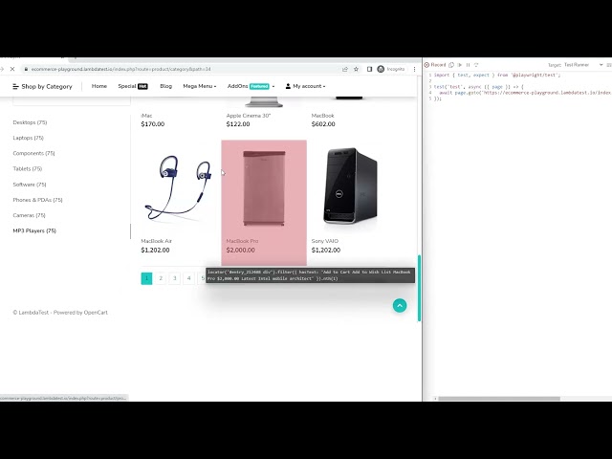Go to pagination page 3
Screen dimensions: 612x459
(174, 278)
